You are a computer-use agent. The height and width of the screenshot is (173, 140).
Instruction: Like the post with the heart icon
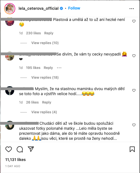(9, 149)
